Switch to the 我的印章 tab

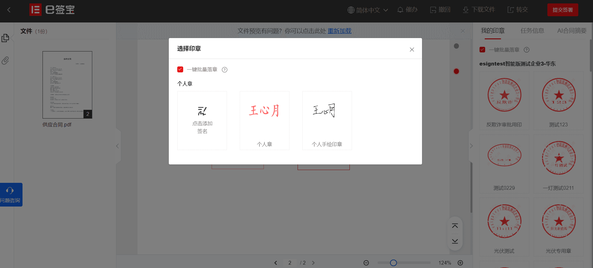tap(493, 31)
